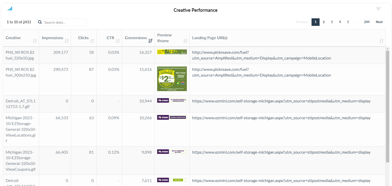Sort by Preview Iframe column arrows
The width and height of the screenshot is (392, 186).
185,41
